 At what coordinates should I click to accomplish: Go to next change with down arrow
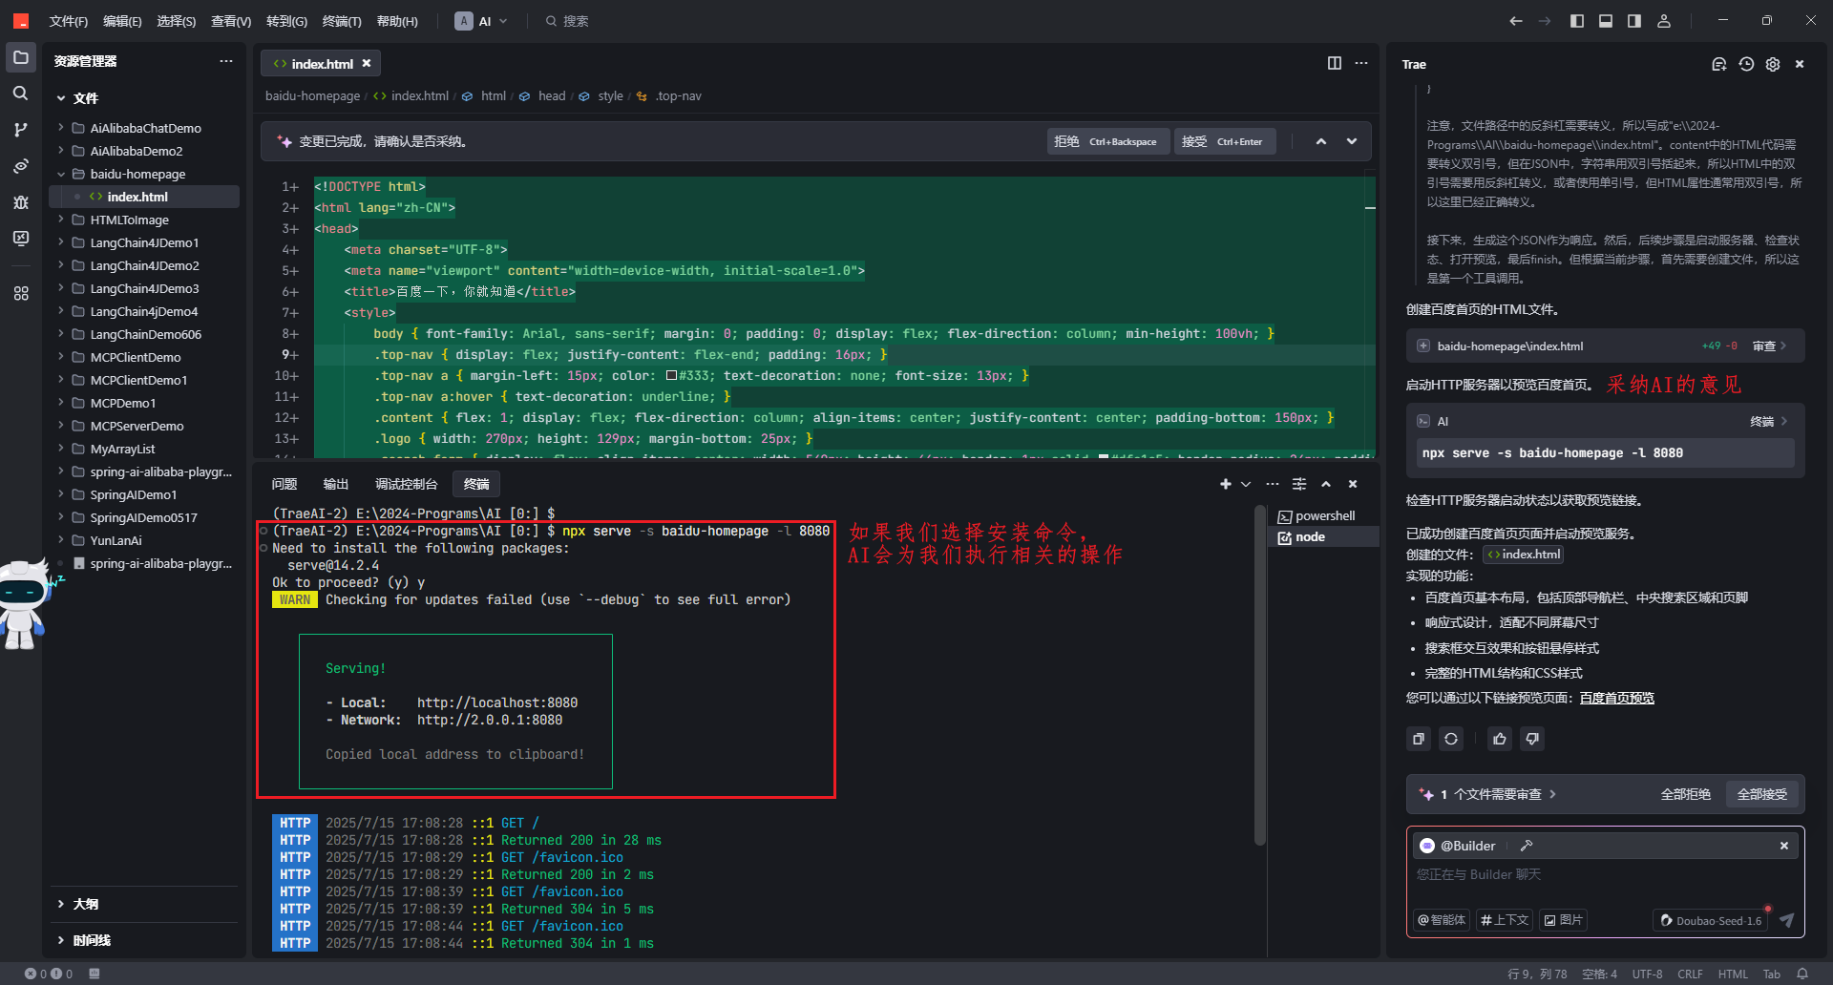click(1352, 141)
